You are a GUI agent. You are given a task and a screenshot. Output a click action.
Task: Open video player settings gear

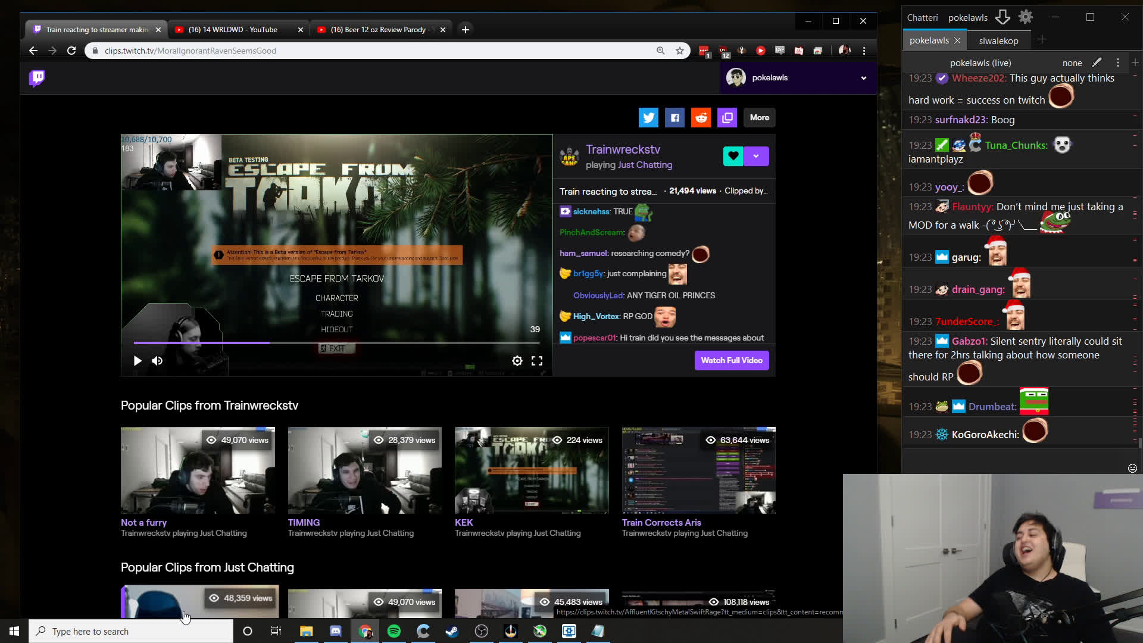517,360
